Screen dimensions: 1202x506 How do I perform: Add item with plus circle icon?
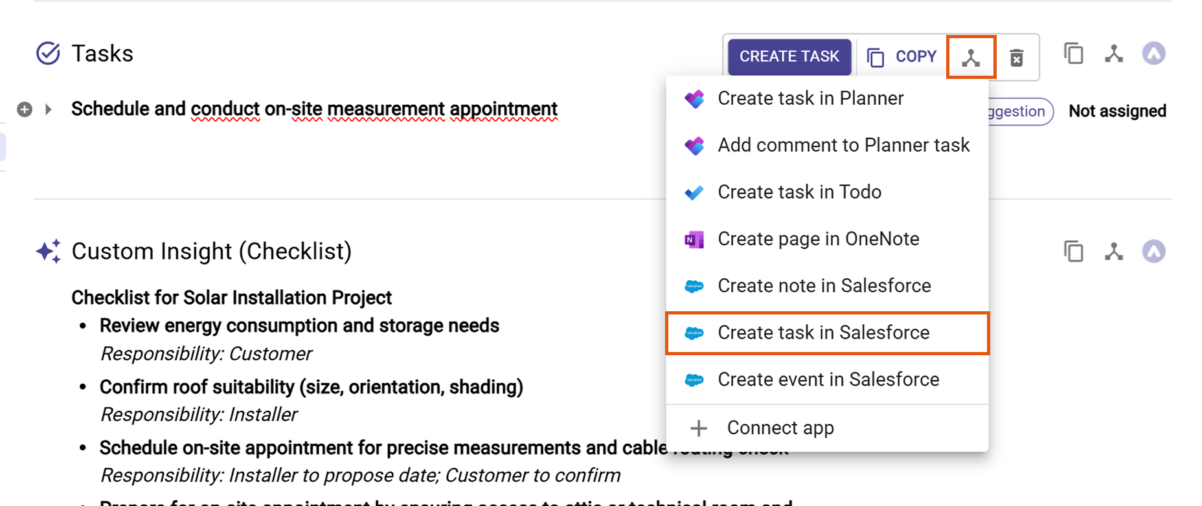pyautogui.click(x=25, y=109)
